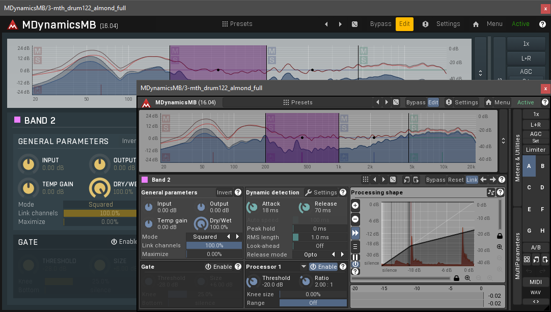
Task: Randomize preset with dice in front window toolbar
Action: tap(396, 102)
